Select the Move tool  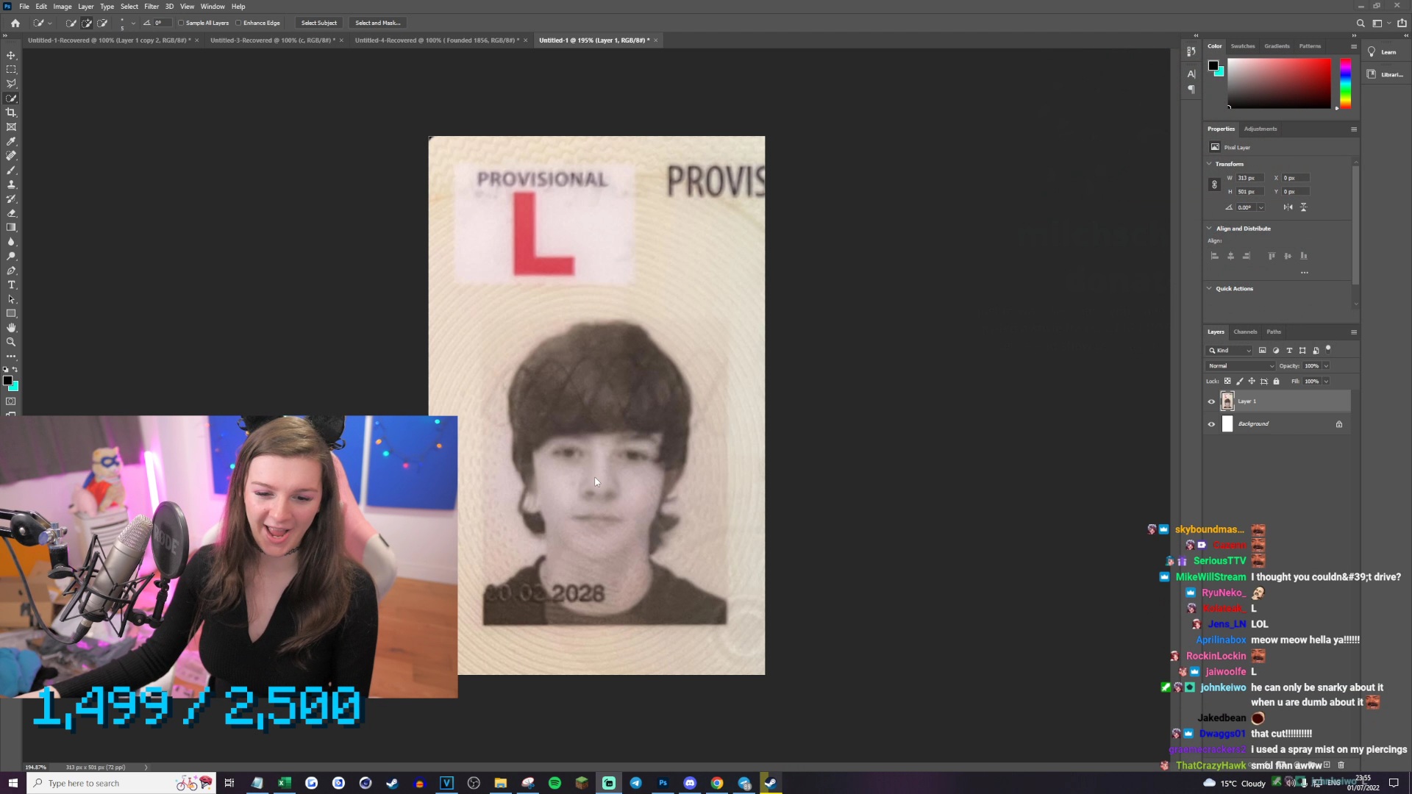point(11,55)
